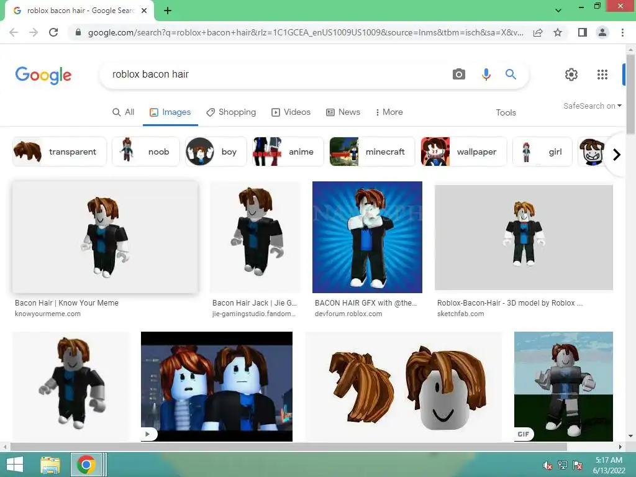Go back using browser back arrow
The width and height of the screenshot is (636, 477).
coord(14,32)
